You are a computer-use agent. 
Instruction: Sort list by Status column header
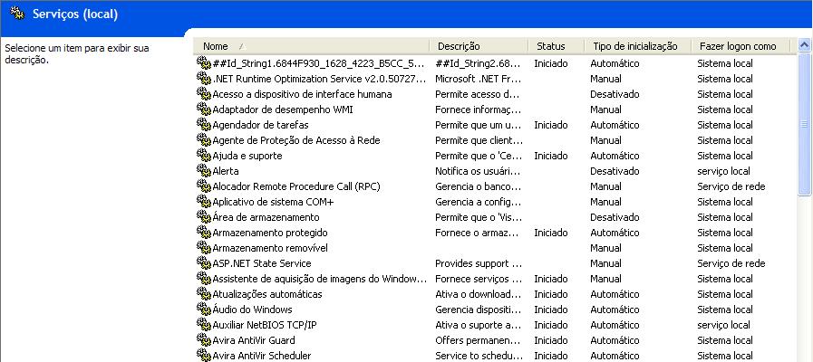point(550,46)
